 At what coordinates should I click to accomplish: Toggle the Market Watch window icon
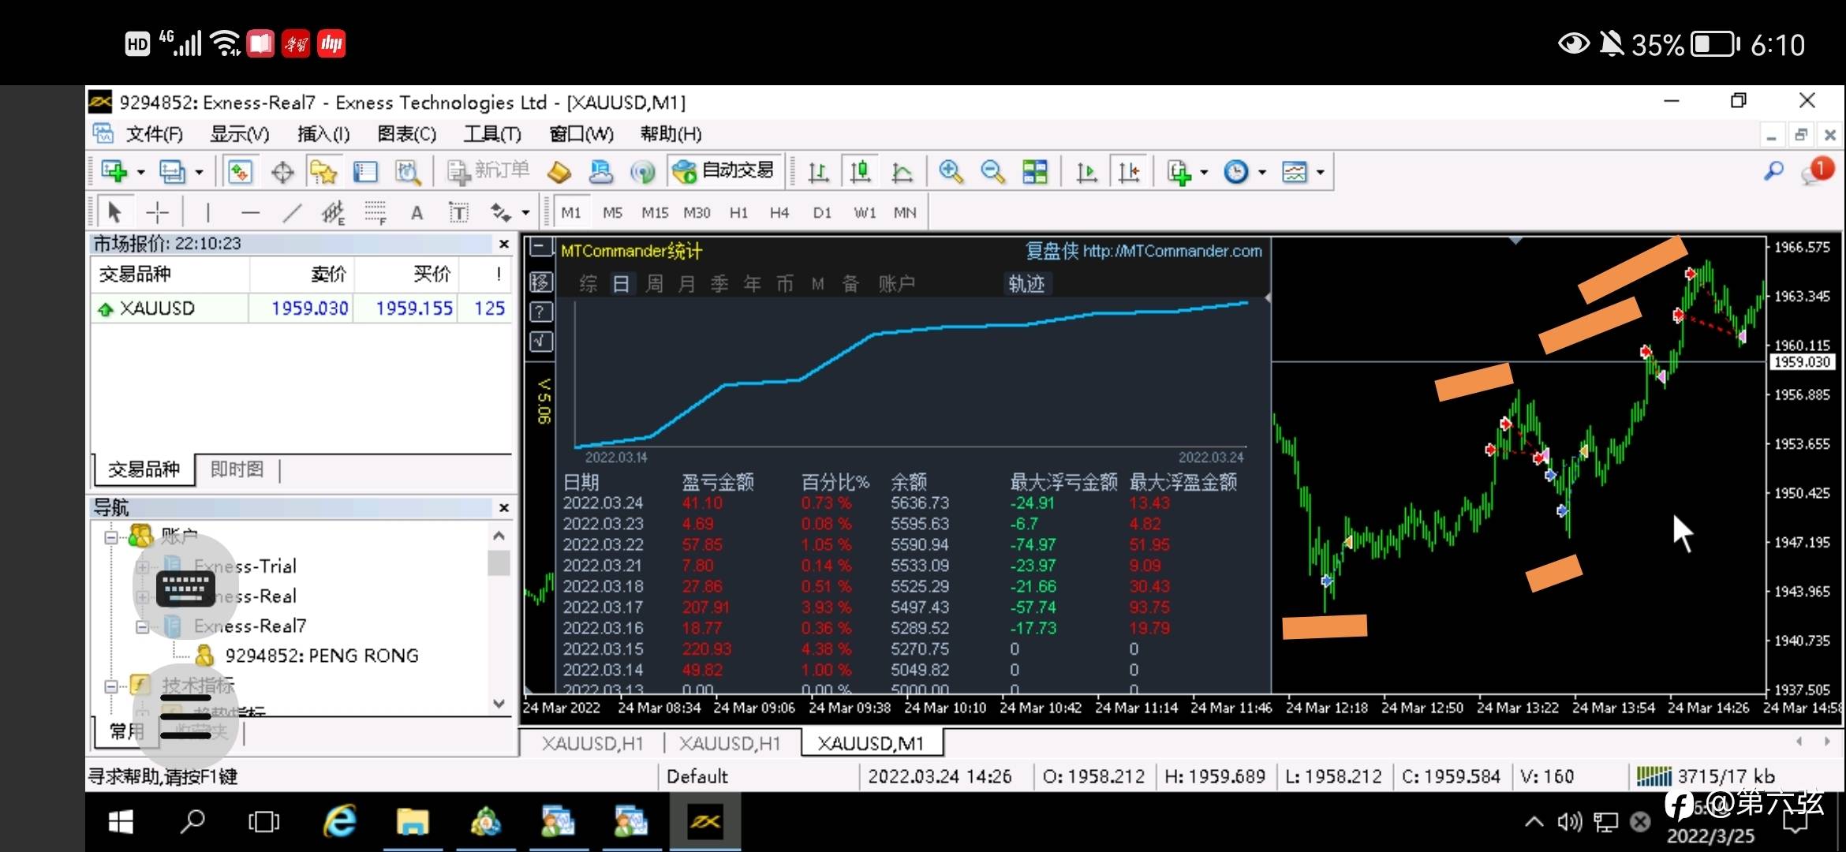(x=240, y=171)
